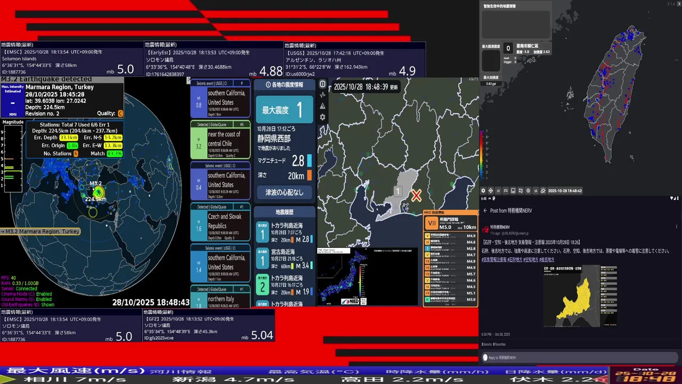Click the top EMSC Solomon Islands 5.0 card
This screenshot has height=384, width=682.
71,60
